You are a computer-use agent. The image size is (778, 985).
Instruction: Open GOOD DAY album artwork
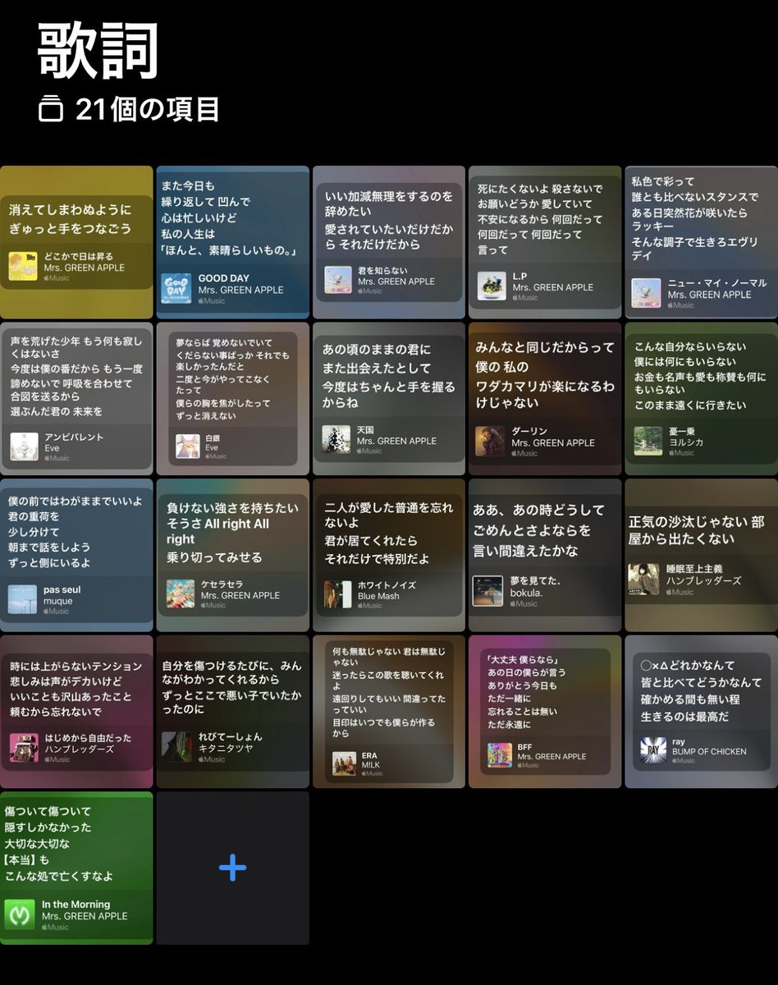(x=176, y=289)
